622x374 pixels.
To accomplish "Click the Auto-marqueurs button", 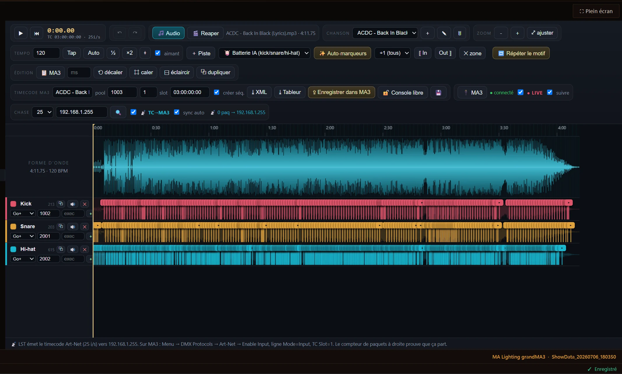I will (342, 53).
